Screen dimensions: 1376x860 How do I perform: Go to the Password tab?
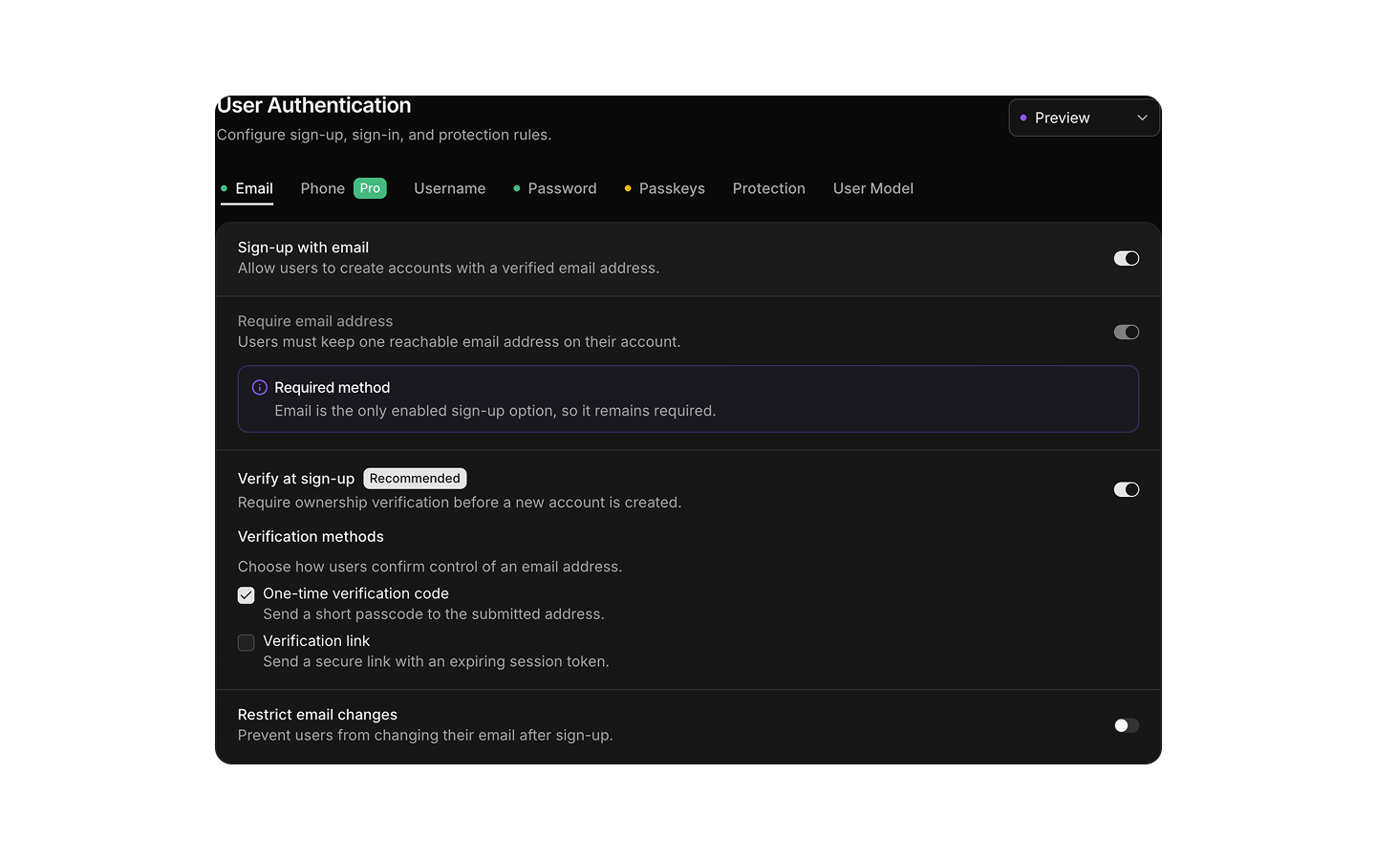coord(555,188)
